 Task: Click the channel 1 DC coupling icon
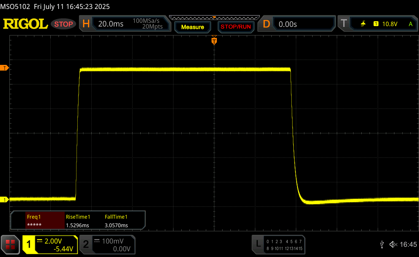pyautogui.click(x=40, y=241)
